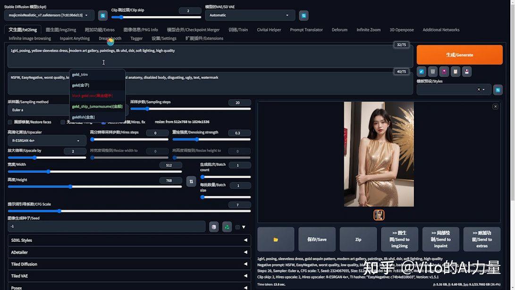The height and width of the screenshot is (290, 515).
Task: Reuse last seed with recycle icon
Action: 227,227
